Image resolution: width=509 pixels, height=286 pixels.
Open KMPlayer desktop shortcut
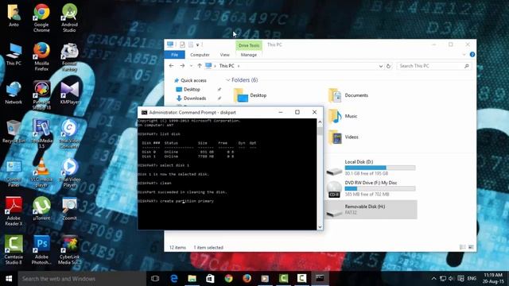pos(69,94)
